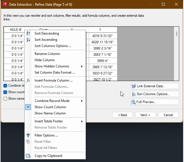Select the cell 3933'-9 27/32"
This screenshot has width=184, height=162.
point(103,73)
